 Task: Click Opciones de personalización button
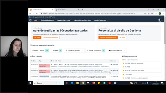[x=108, y=37]
